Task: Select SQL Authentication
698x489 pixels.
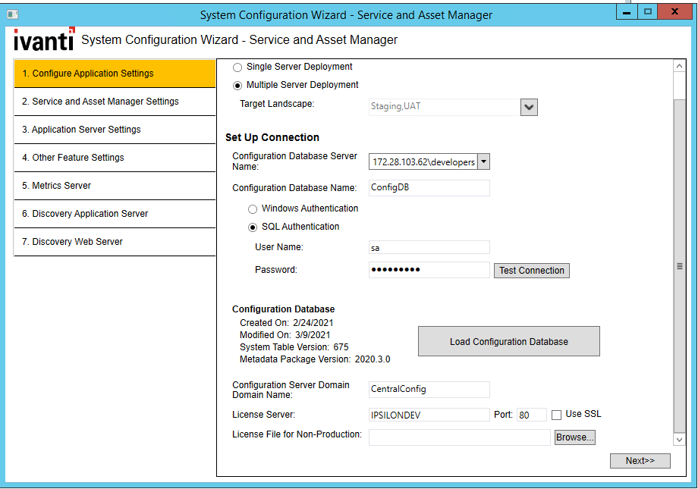Action: 251,227
